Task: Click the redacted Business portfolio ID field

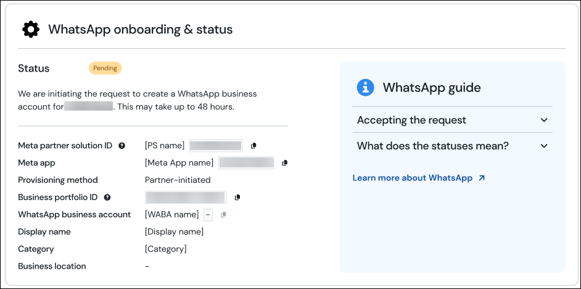Action: tap(186, 198)
